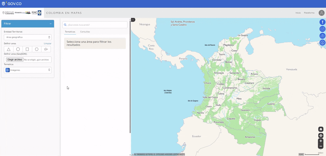Viewport: 326px width, 156px height.
Task: Click the IGAC logo in header
Action: 36,13
